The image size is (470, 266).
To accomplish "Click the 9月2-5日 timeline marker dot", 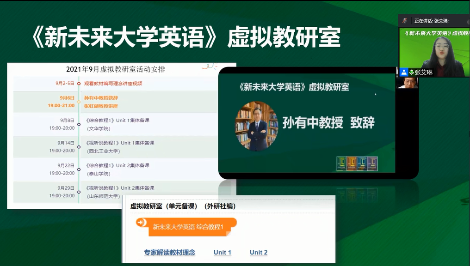I will 79,84.
